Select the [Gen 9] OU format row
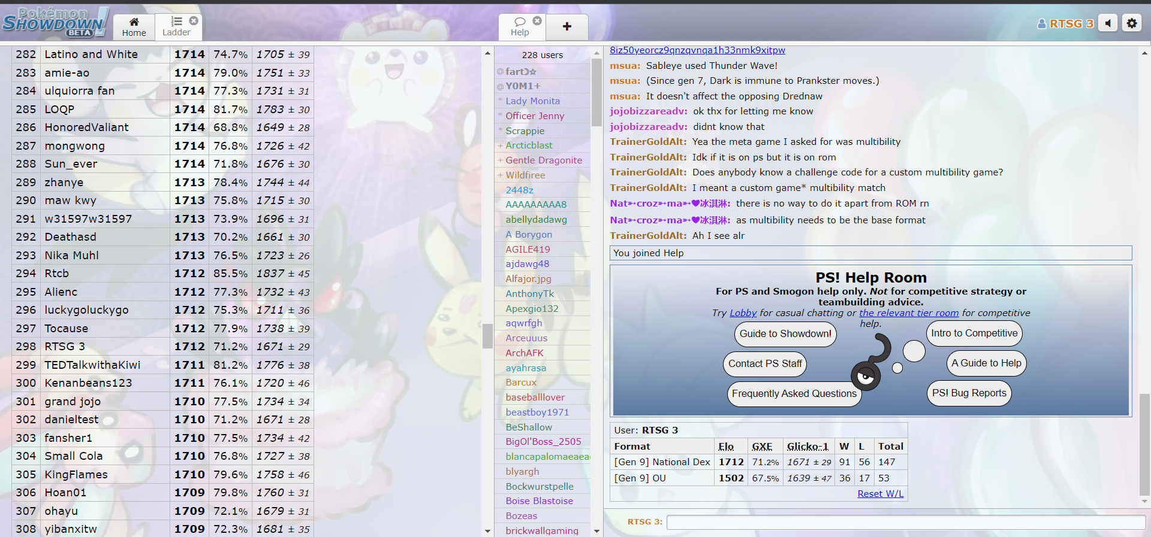 [758, 478]
